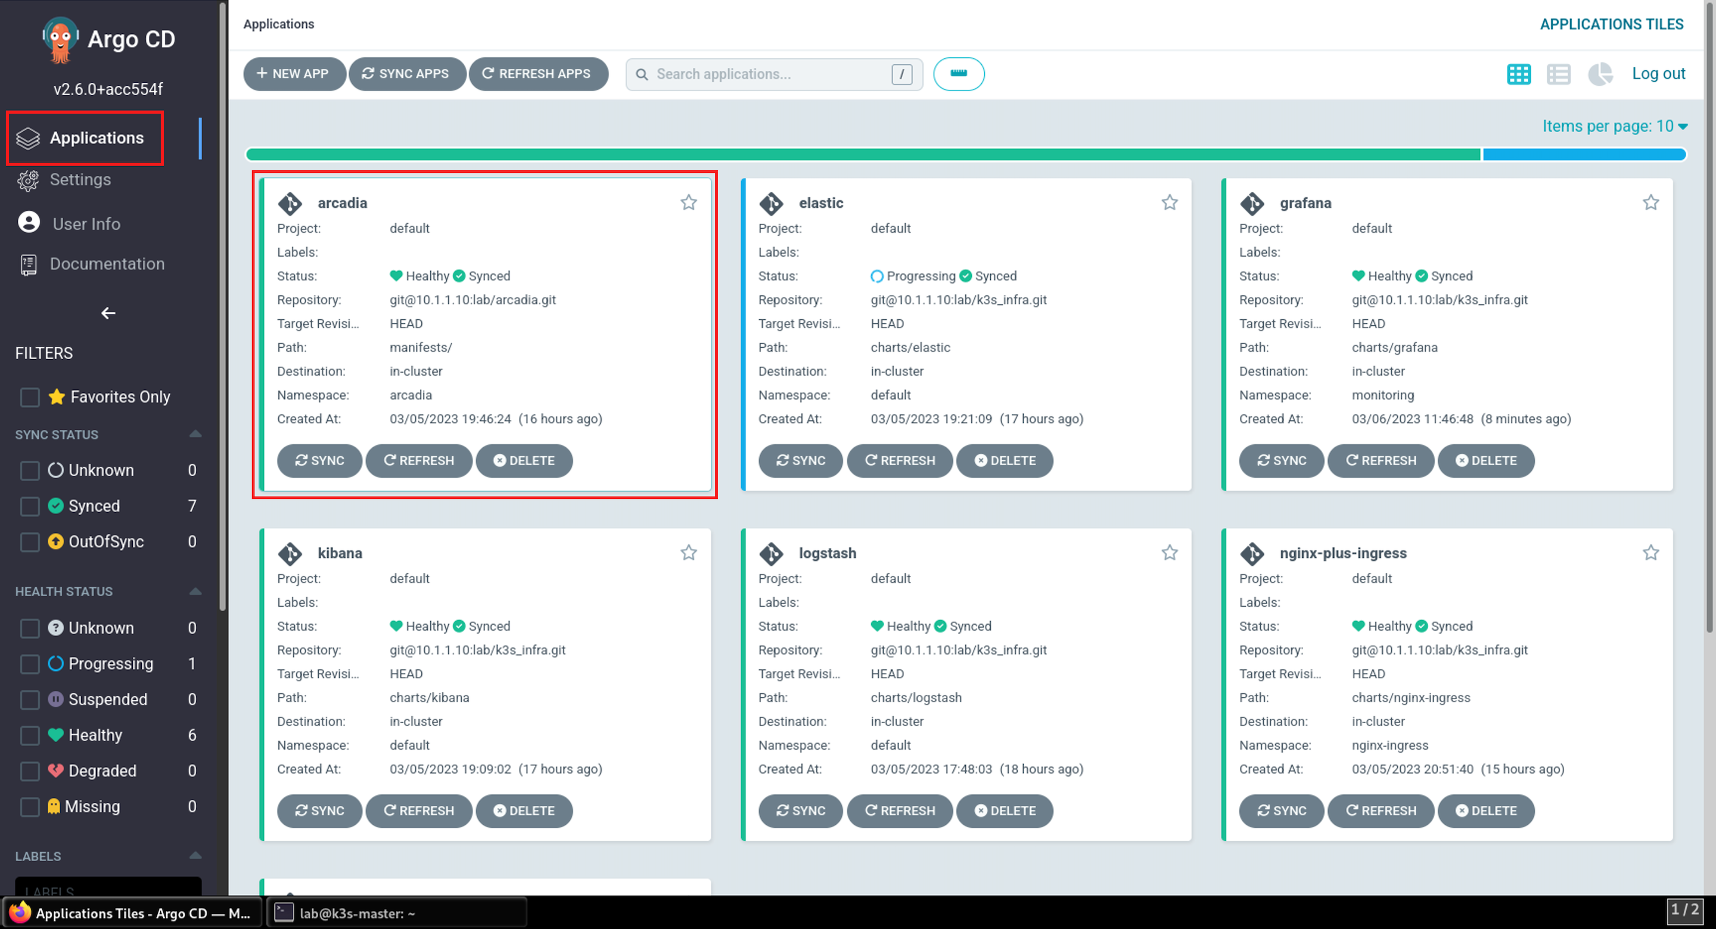
Task: Click the SYNC APPS button
Action: (x=406, y=73)
